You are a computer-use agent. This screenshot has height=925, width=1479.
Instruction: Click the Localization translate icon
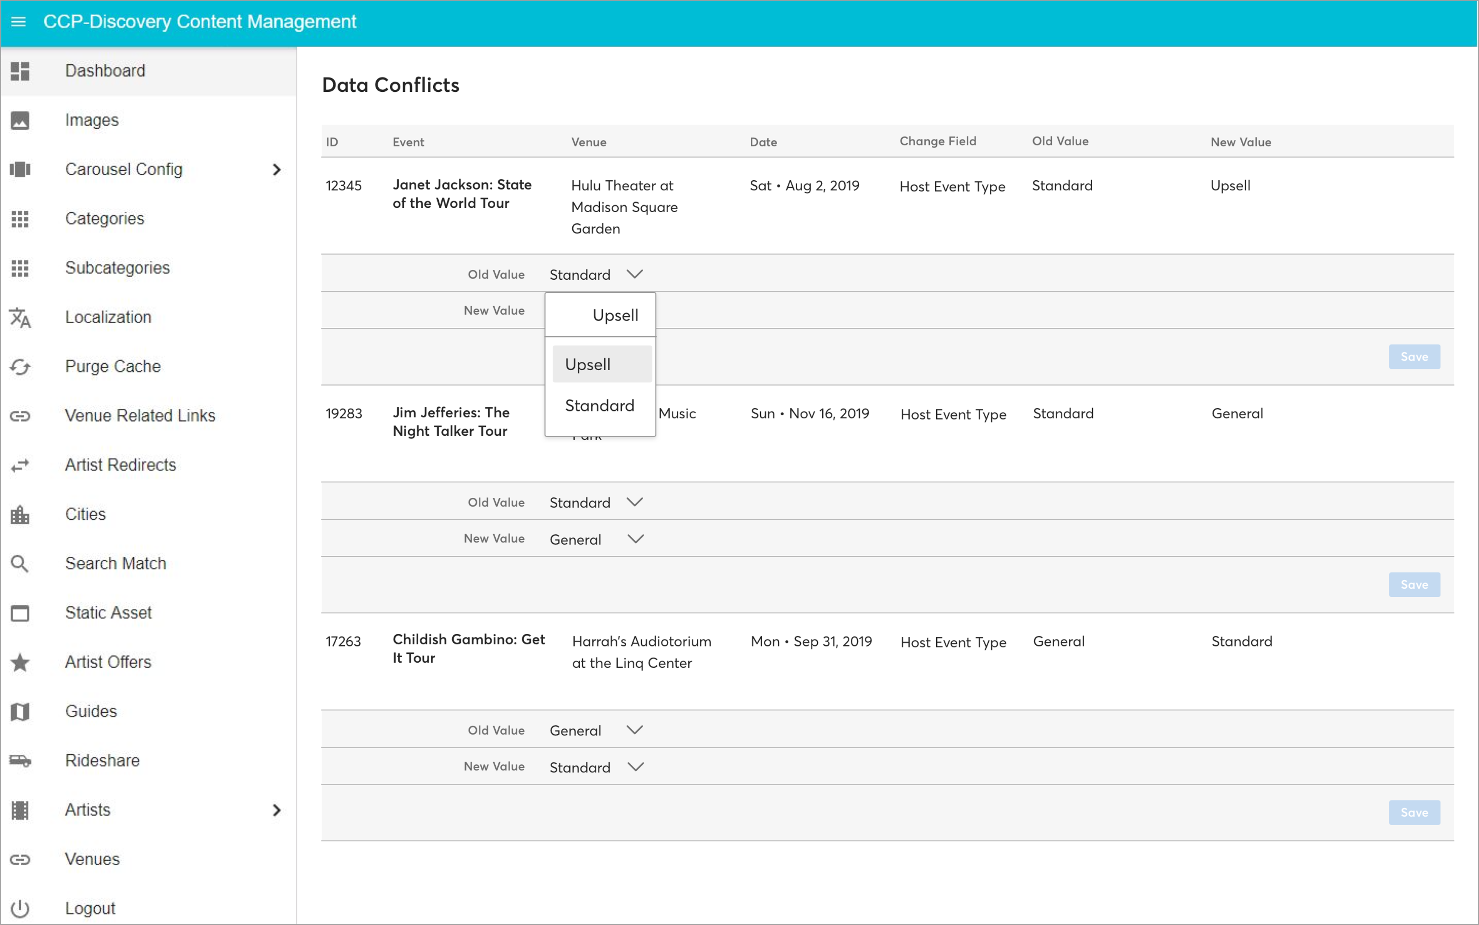pos(20,317)
